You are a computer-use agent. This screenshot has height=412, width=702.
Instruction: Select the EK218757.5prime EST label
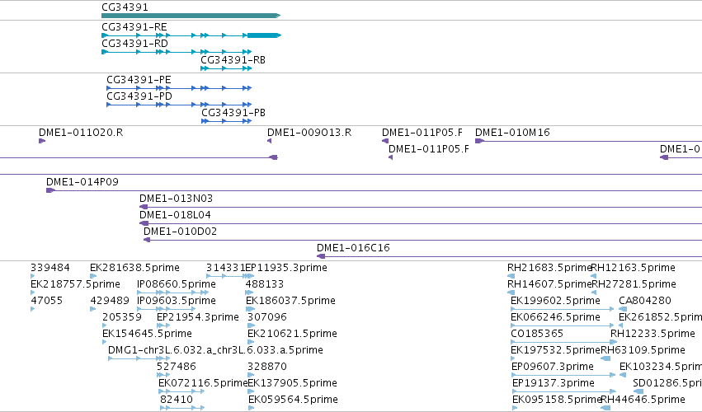(x=75, y=284)
